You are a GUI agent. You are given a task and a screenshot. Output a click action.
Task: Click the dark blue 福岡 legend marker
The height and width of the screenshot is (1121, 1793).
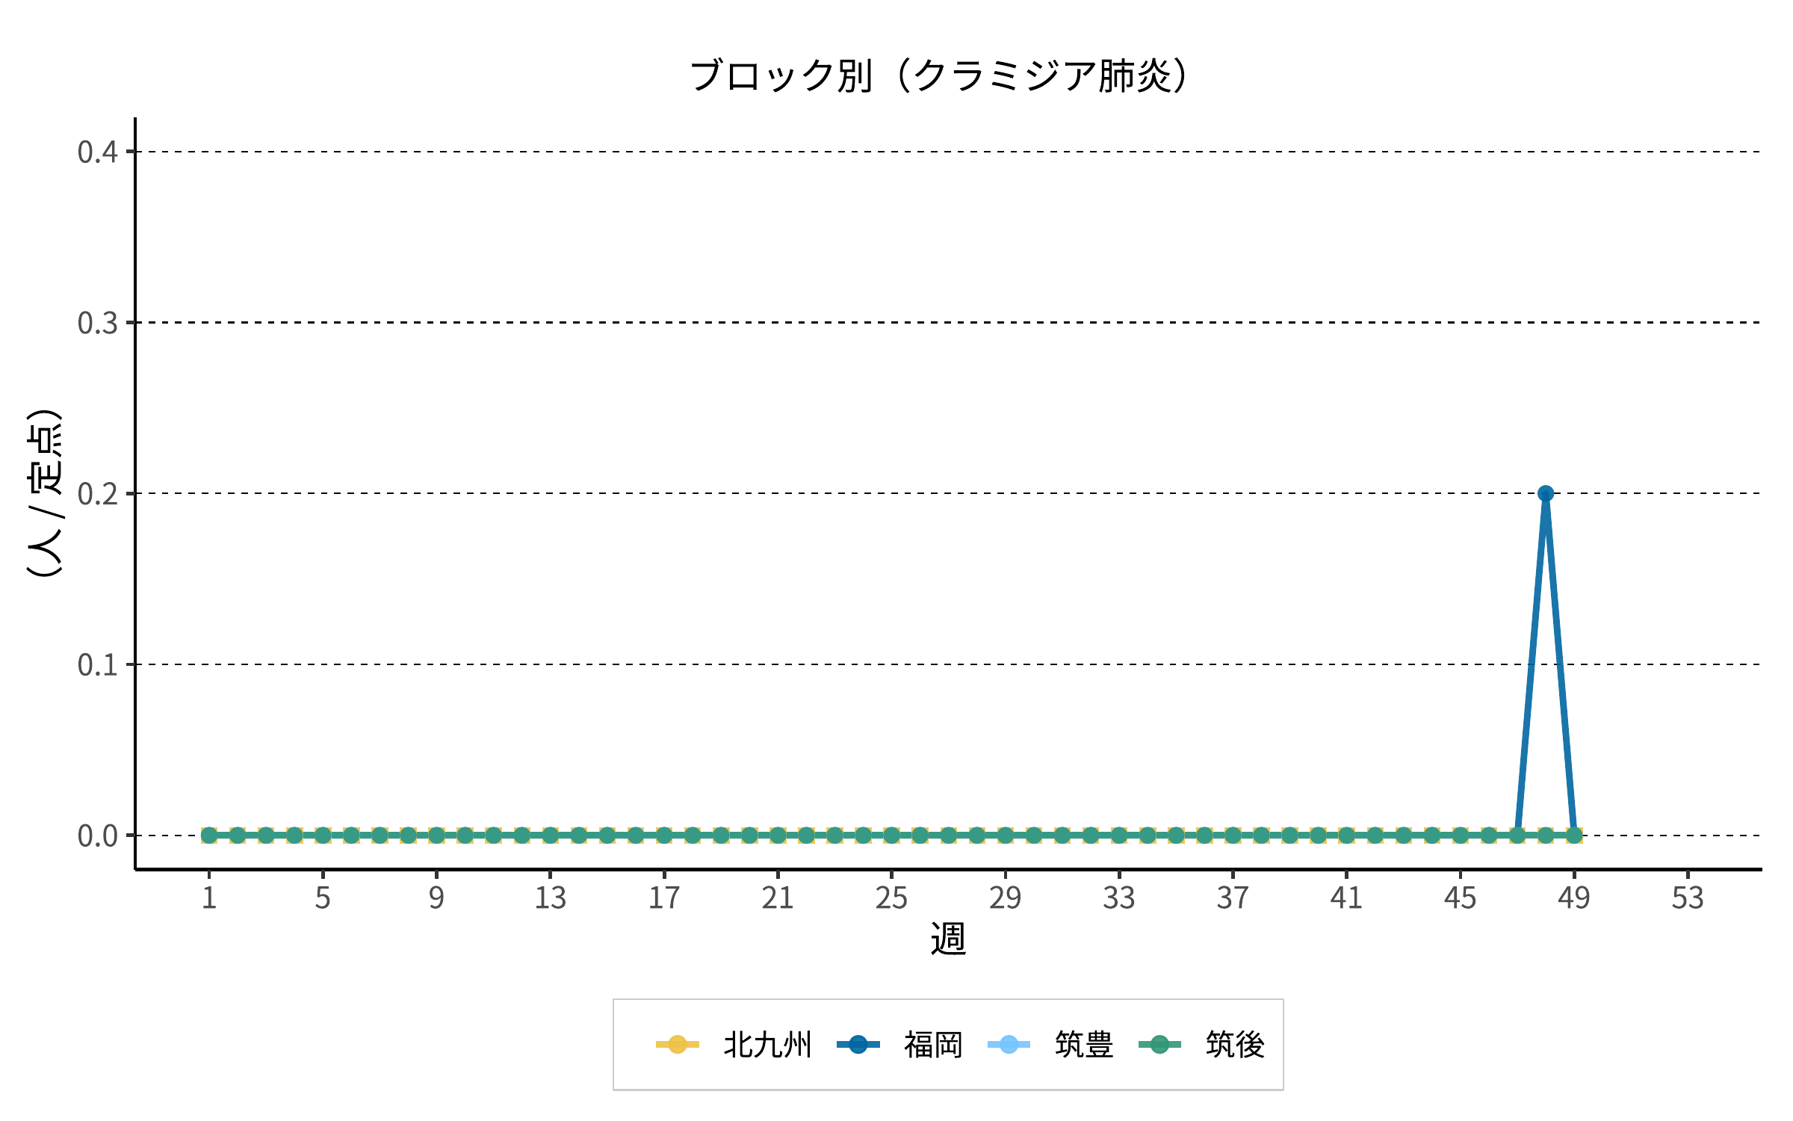coord(858,1044)
